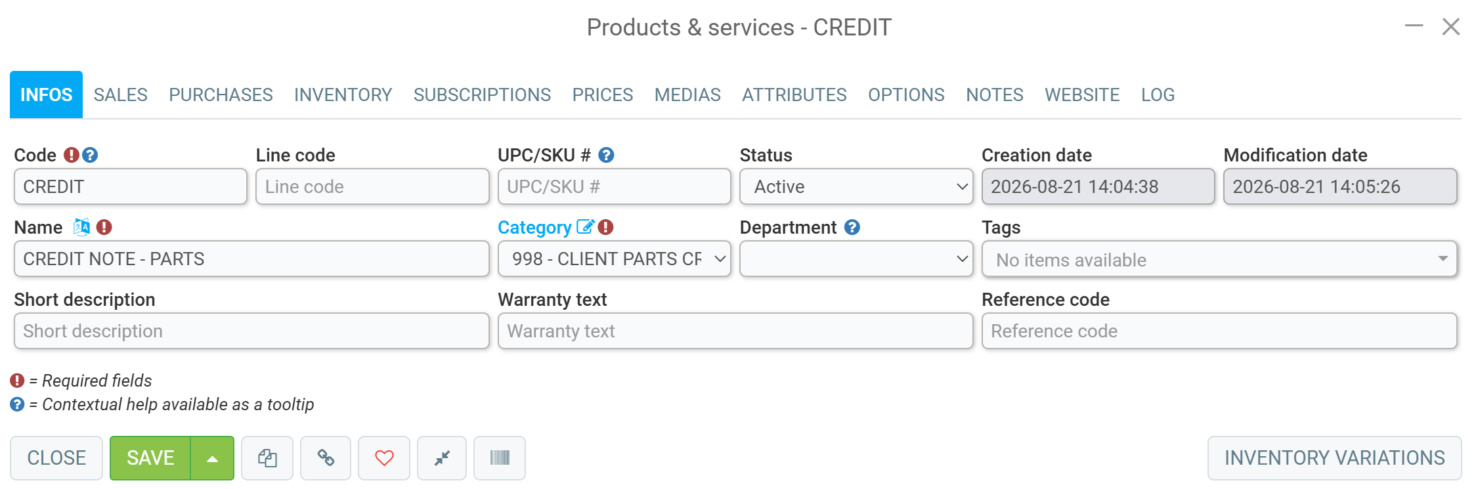Image resolution: width=1478 pixels, height=489 pixels.
Task: Click the green SAVE button
Action: [x=150, y=458]
